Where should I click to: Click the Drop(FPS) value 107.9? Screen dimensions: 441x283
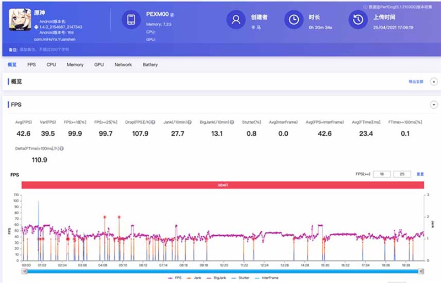140,134
